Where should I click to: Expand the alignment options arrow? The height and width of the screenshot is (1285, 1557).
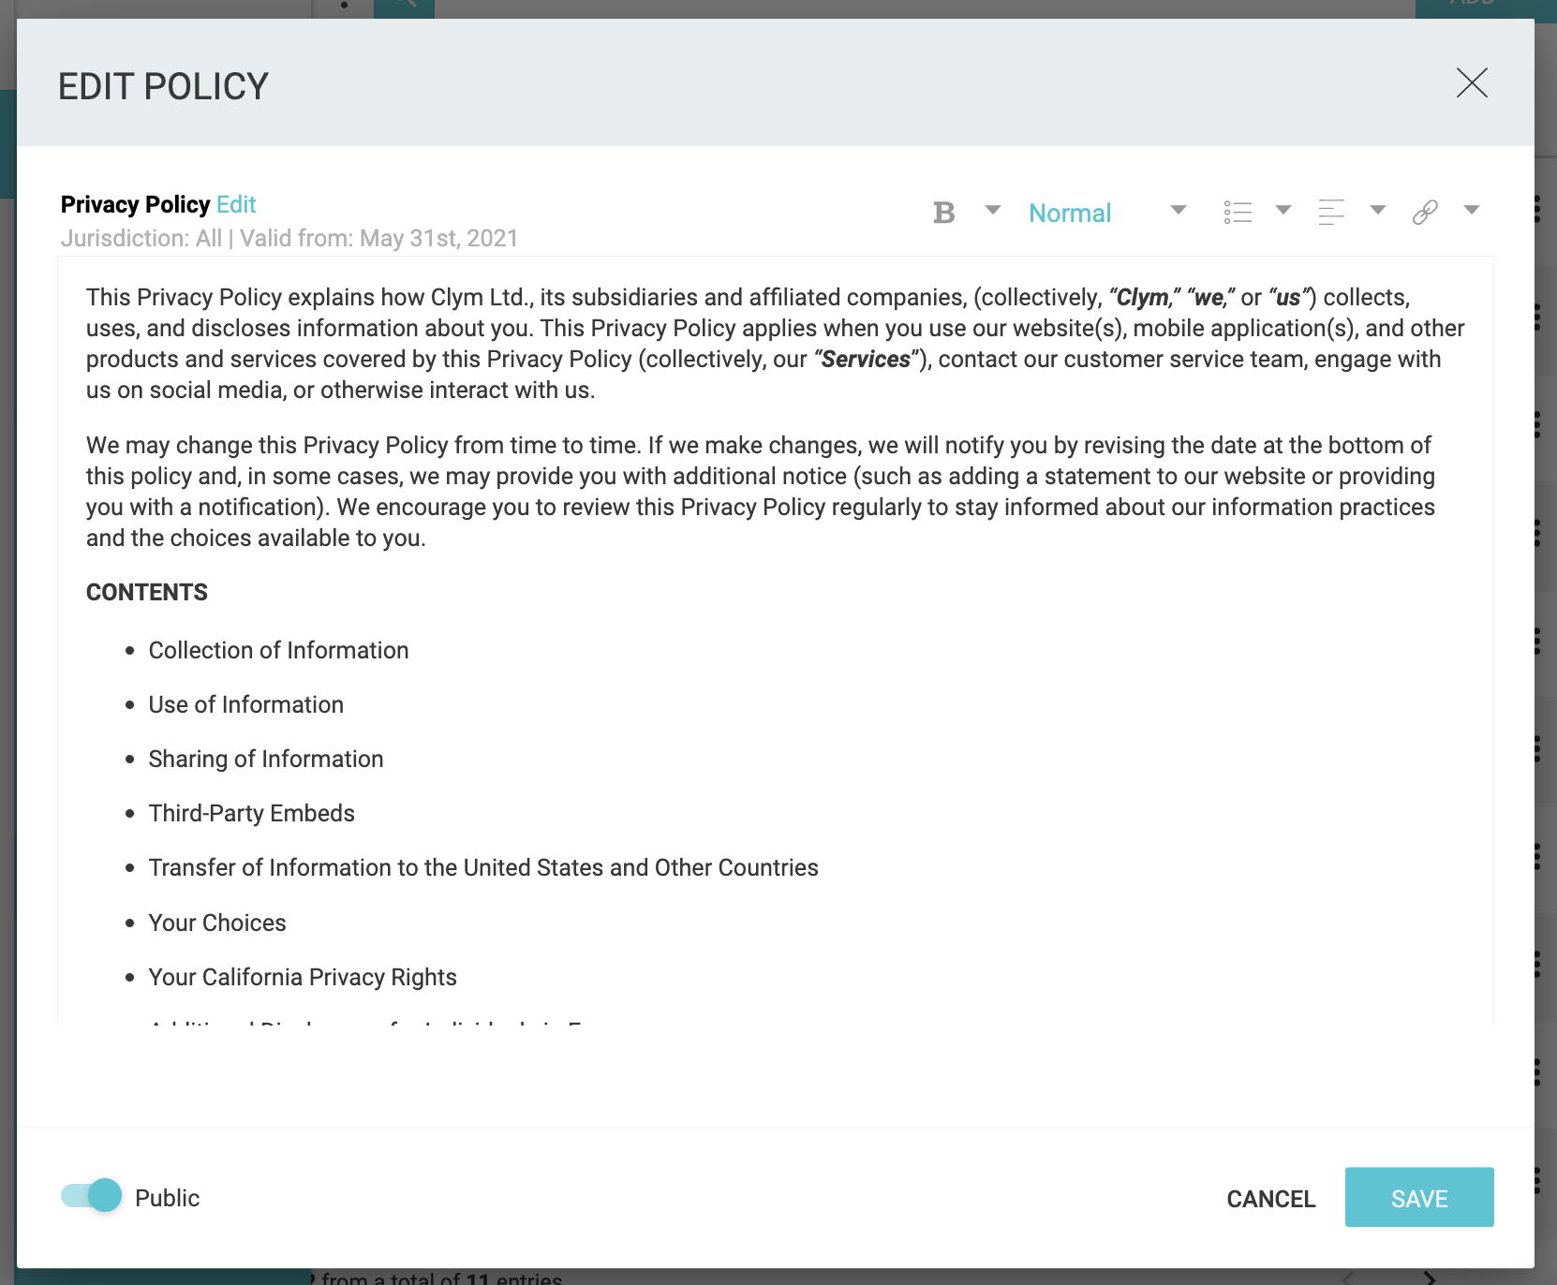click(1378, 210)
